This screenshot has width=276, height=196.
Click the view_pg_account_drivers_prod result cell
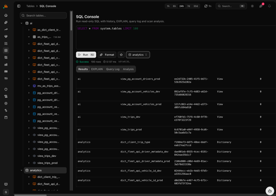coord(140,79)
